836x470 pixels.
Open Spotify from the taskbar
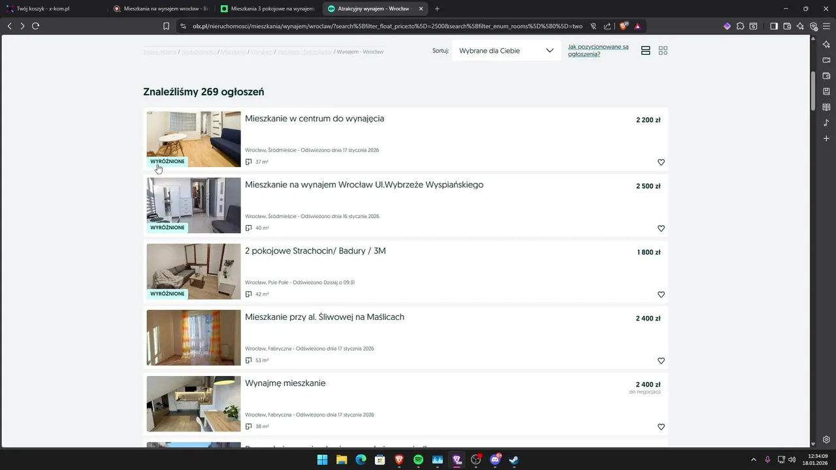[x=419, y=460]
